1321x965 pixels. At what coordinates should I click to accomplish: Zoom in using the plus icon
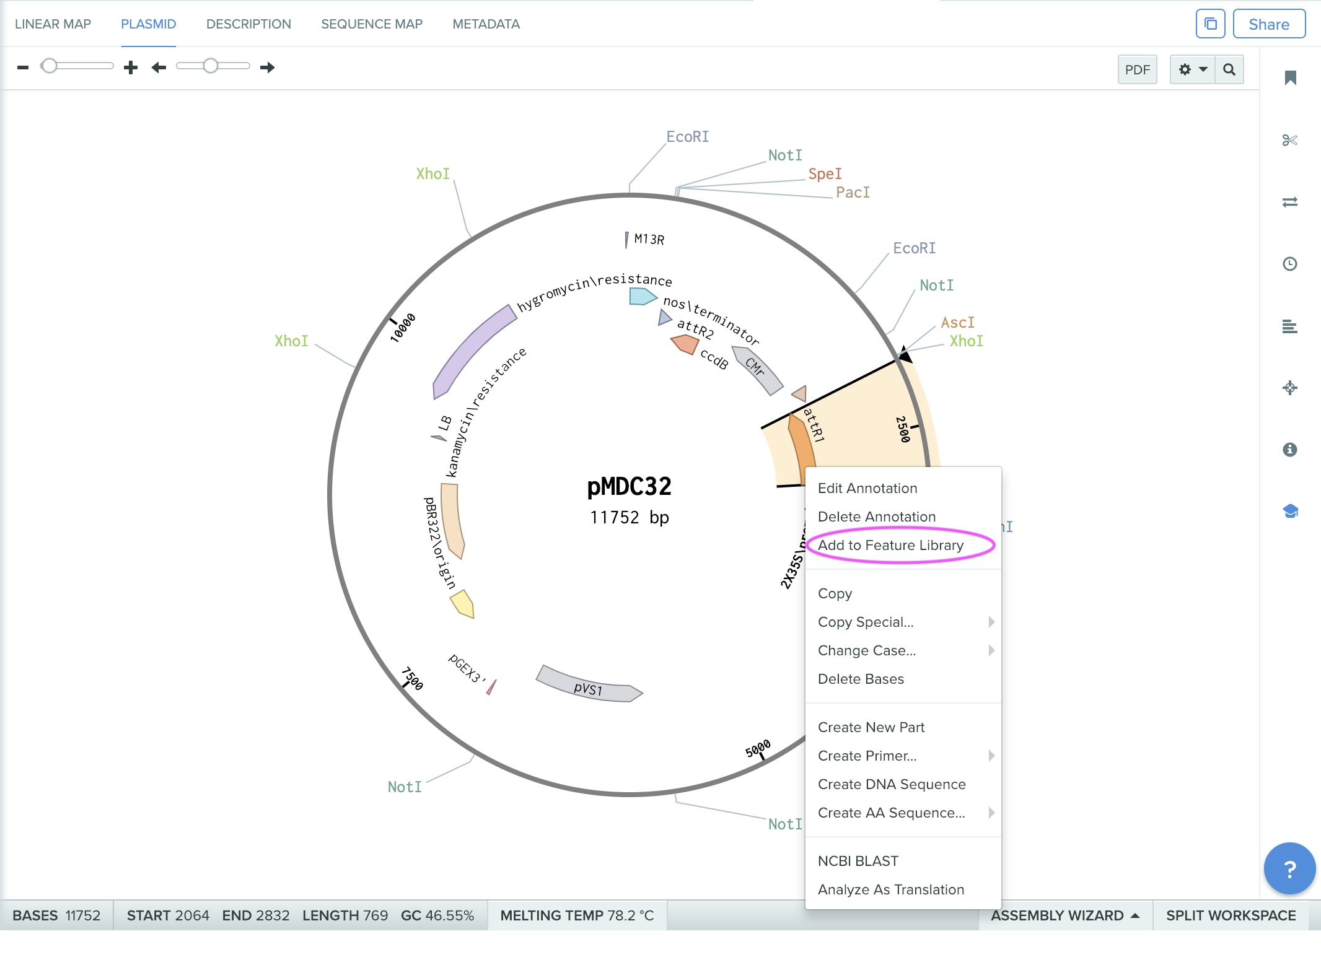130,68
